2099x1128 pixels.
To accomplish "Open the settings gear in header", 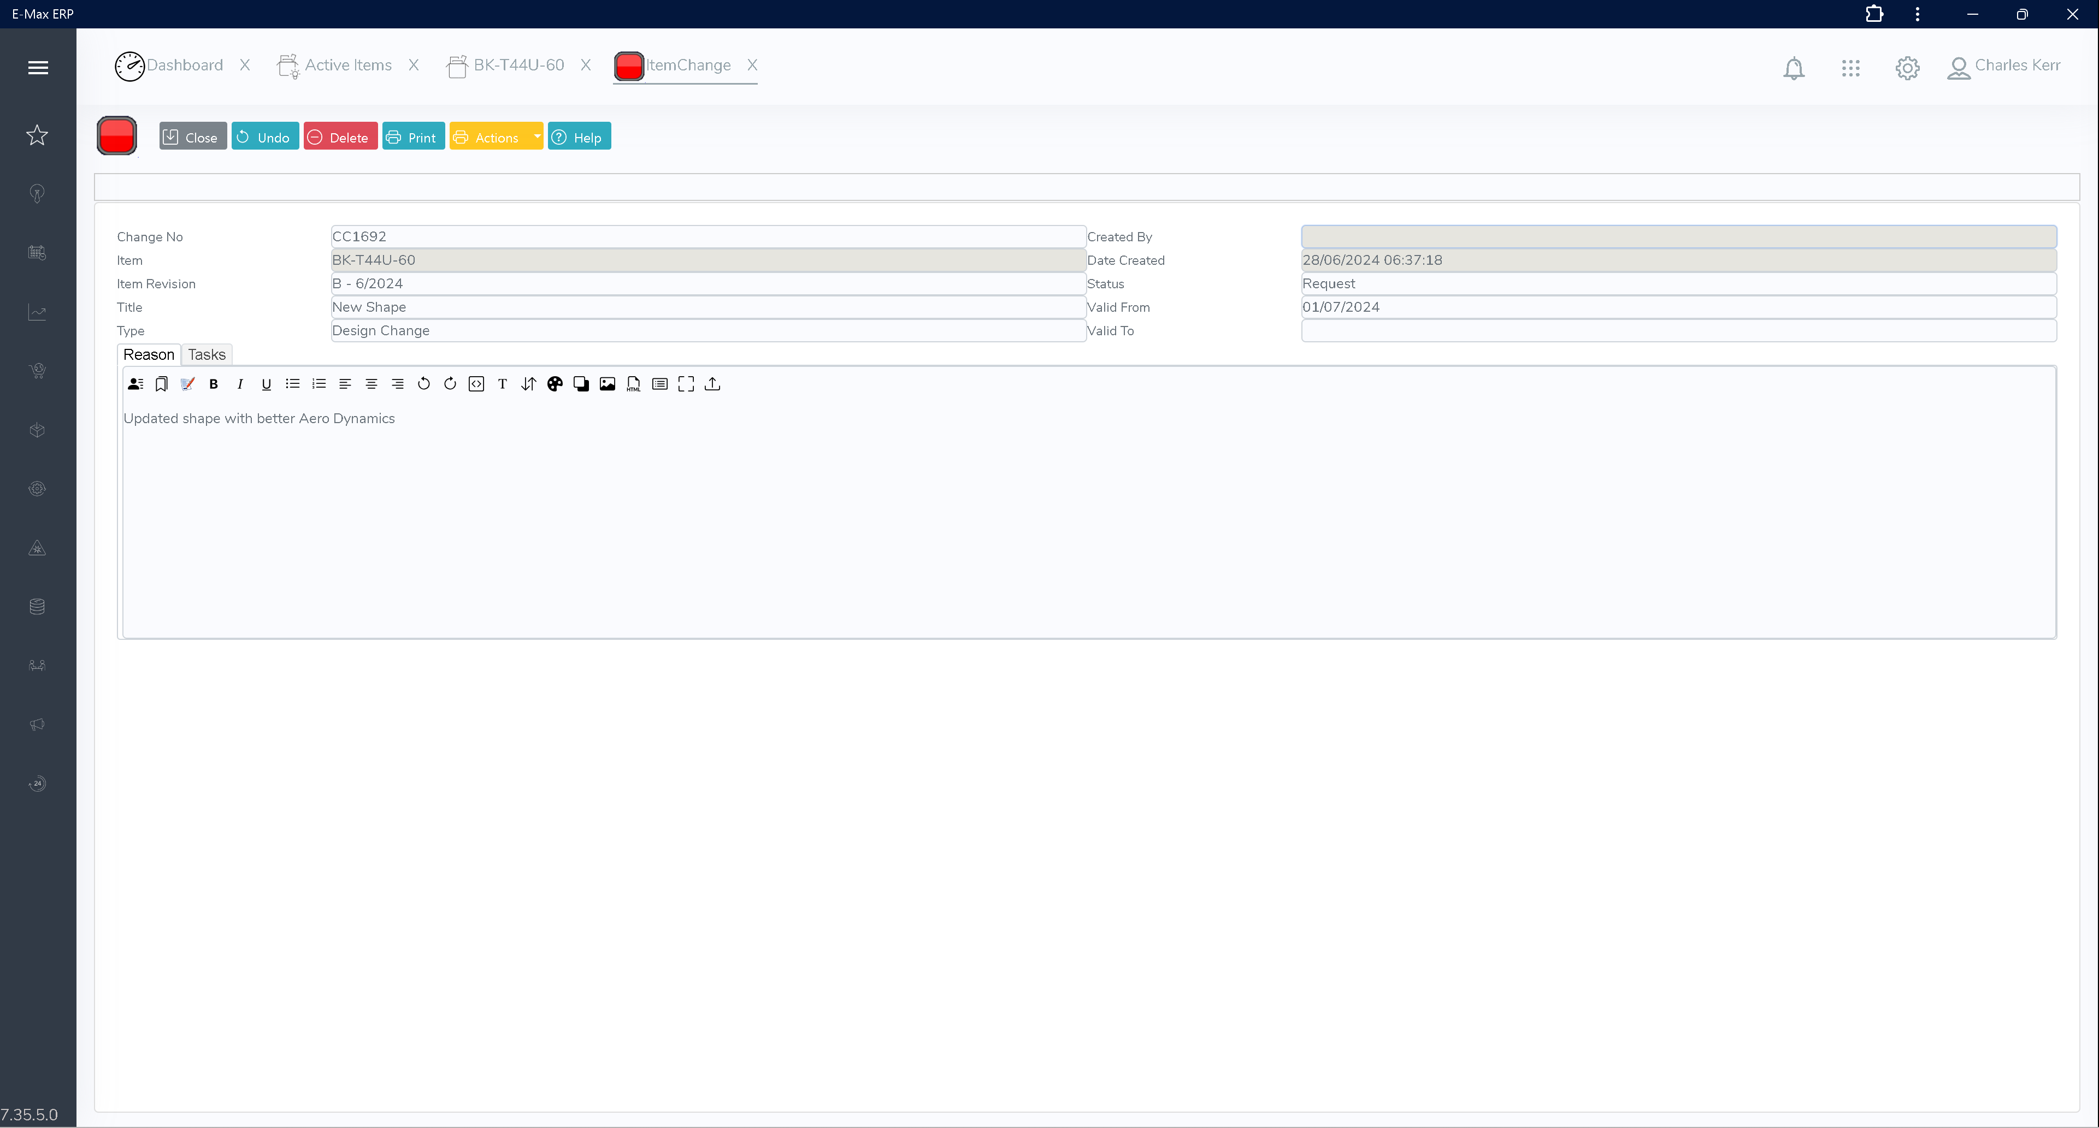I will pyautogui.click(x=1908, y=68).
